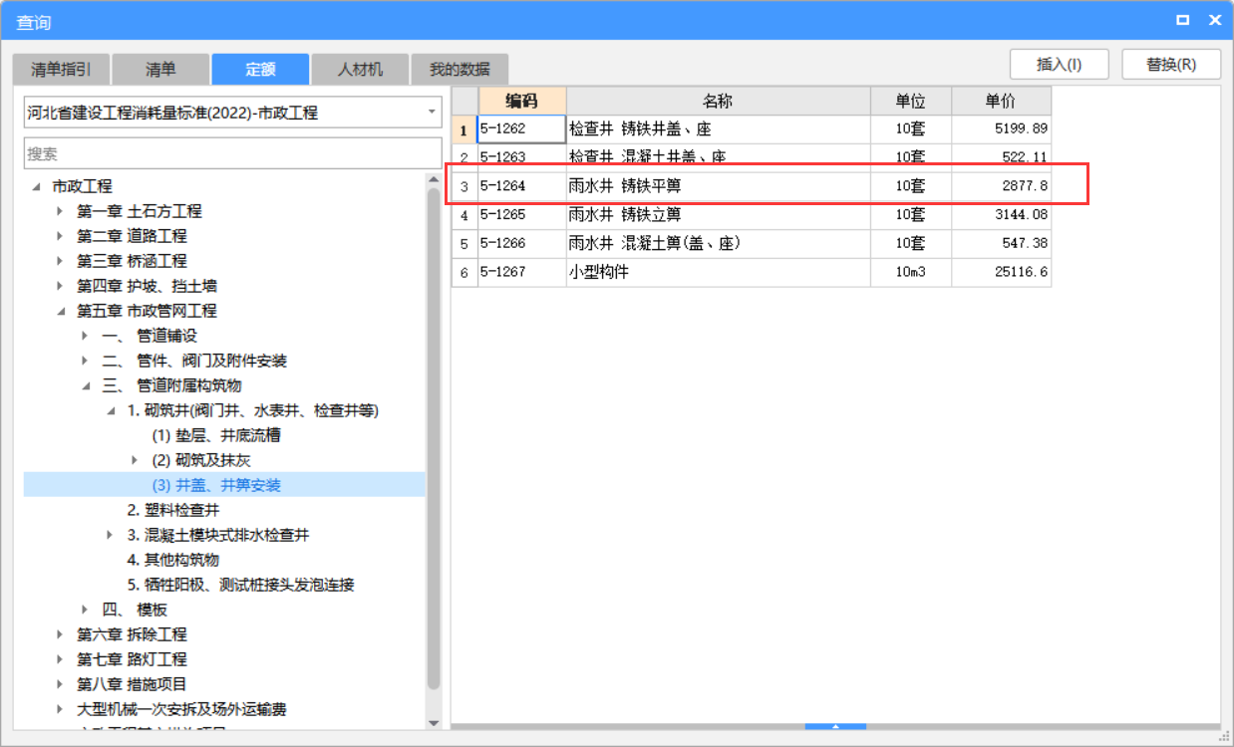Select code cell 5-1265
This screenshot has width=1234, height=747.
click(521, 215)
